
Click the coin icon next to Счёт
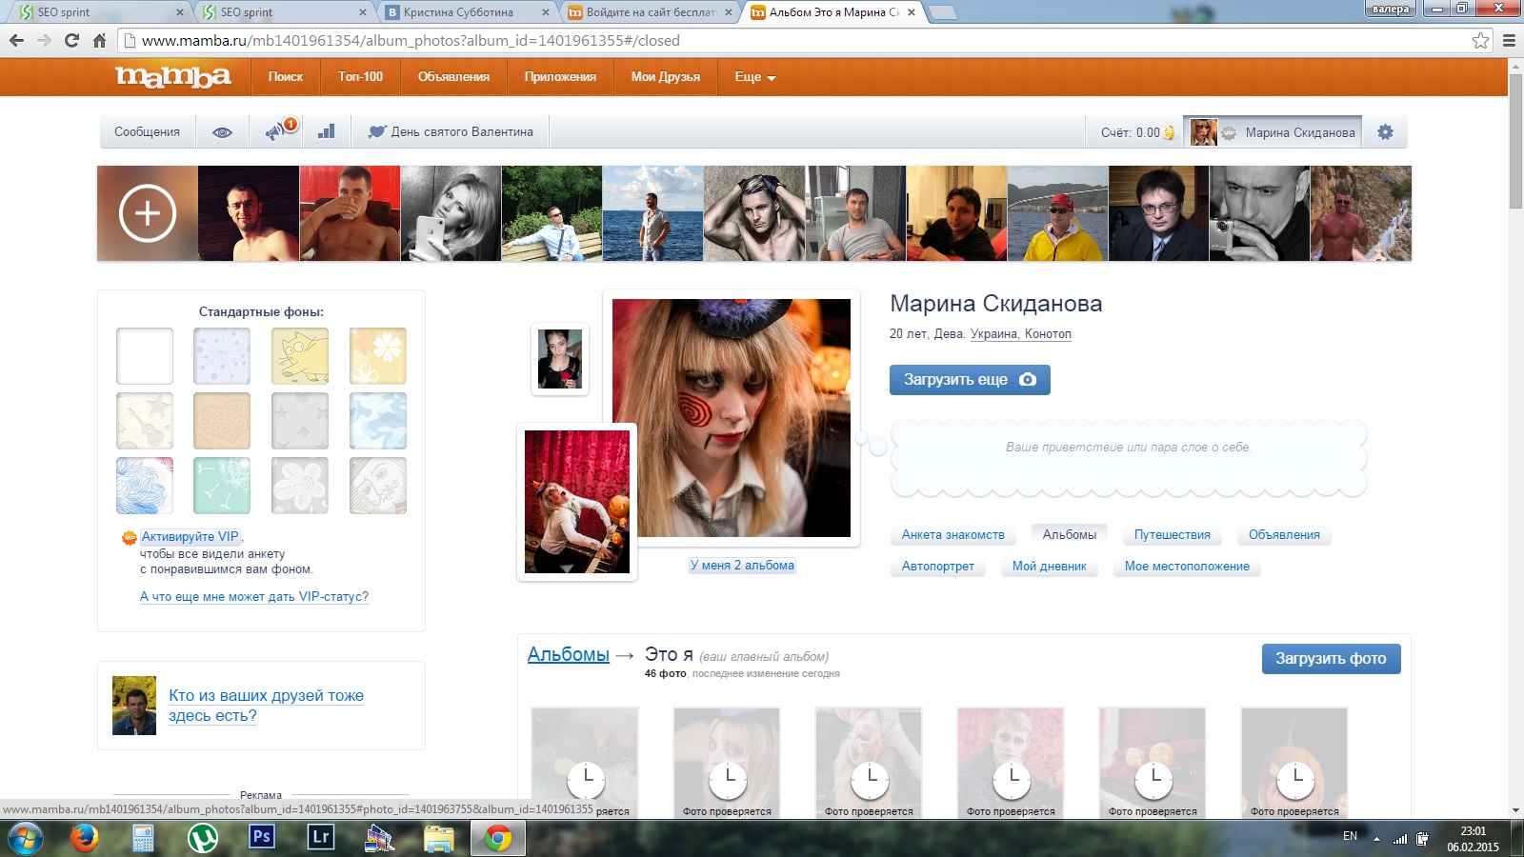(1169, 132)
